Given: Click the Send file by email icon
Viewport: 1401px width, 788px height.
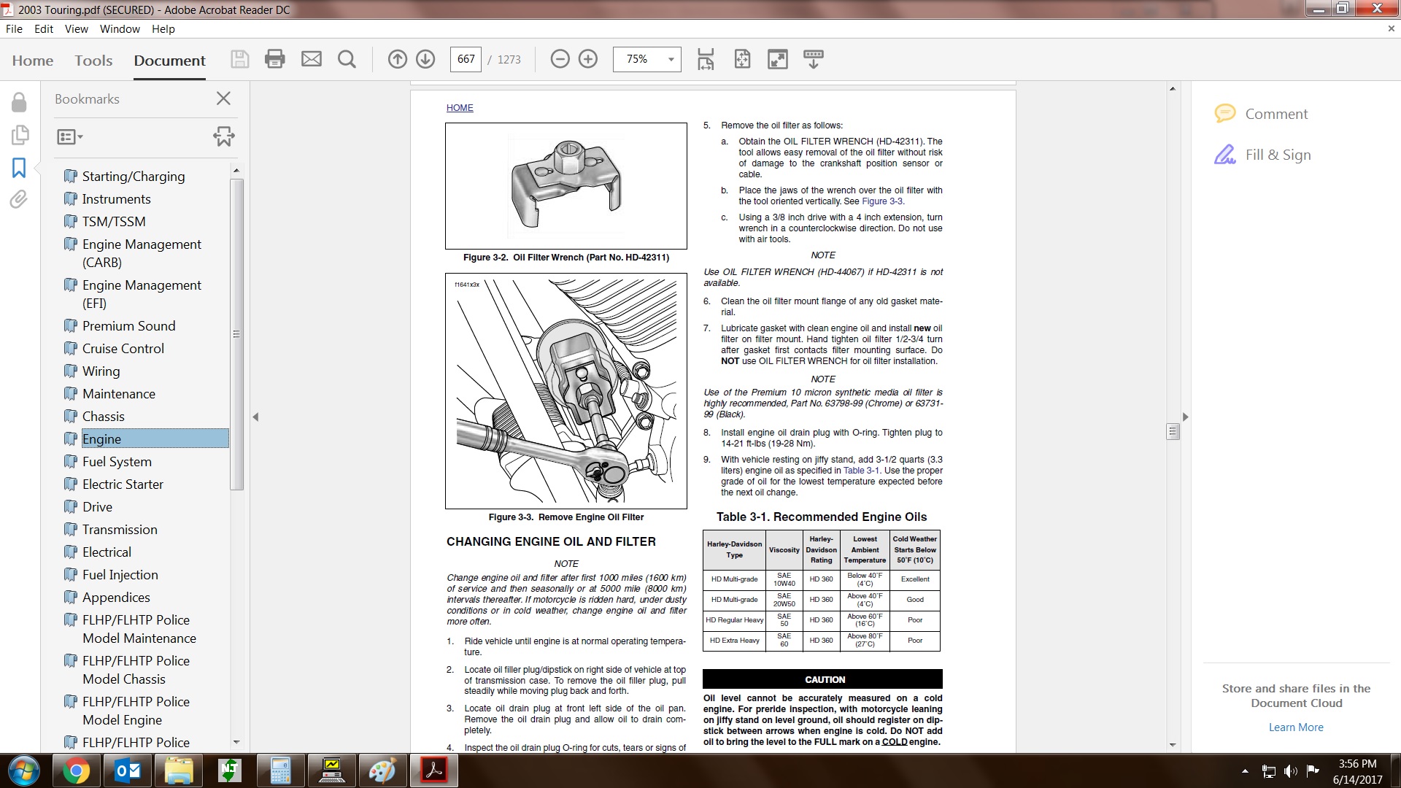Looking at the screenshot, I should coord(312,59).
